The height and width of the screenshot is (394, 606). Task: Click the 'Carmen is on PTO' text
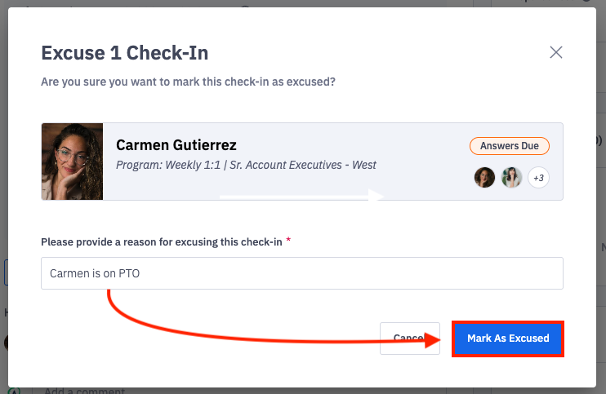pos(95,273)
